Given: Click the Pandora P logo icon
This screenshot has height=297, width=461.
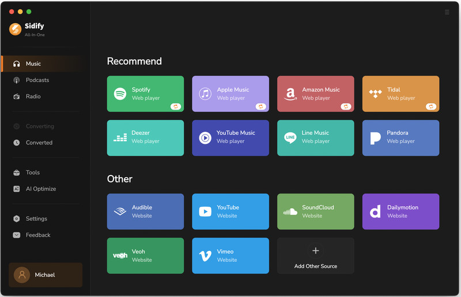Looking at the screenshot, I should [x=375, y=138].
